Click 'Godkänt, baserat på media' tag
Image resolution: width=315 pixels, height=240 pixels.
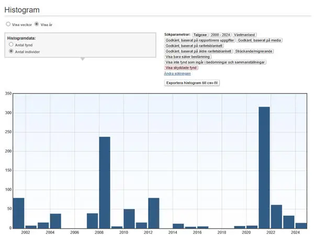[258, 40]
